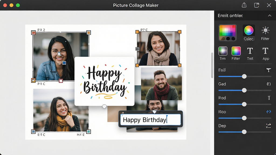Choose the Trm tool
The height and width of the screenshot is (155, 276).
coord(223,51)
